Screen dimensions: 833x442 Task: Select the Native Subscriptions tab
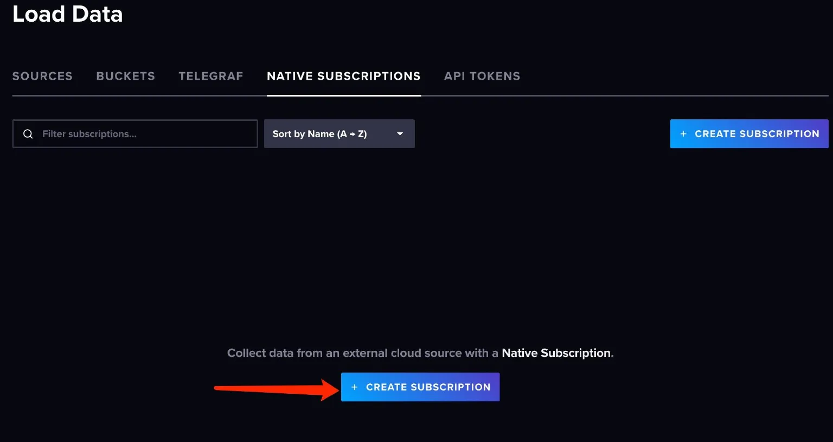click(x=343, y=76)
